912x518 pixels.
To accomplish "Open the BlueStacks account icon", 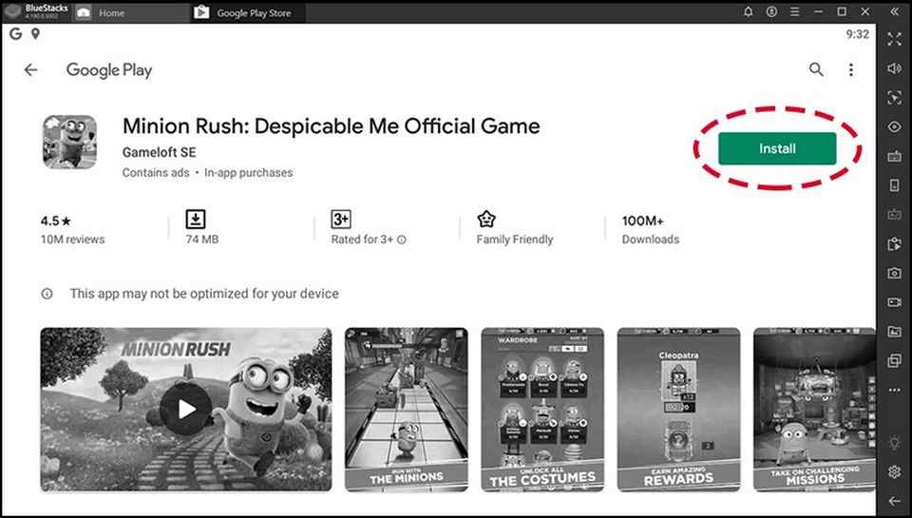I will (x=771, y=11).
